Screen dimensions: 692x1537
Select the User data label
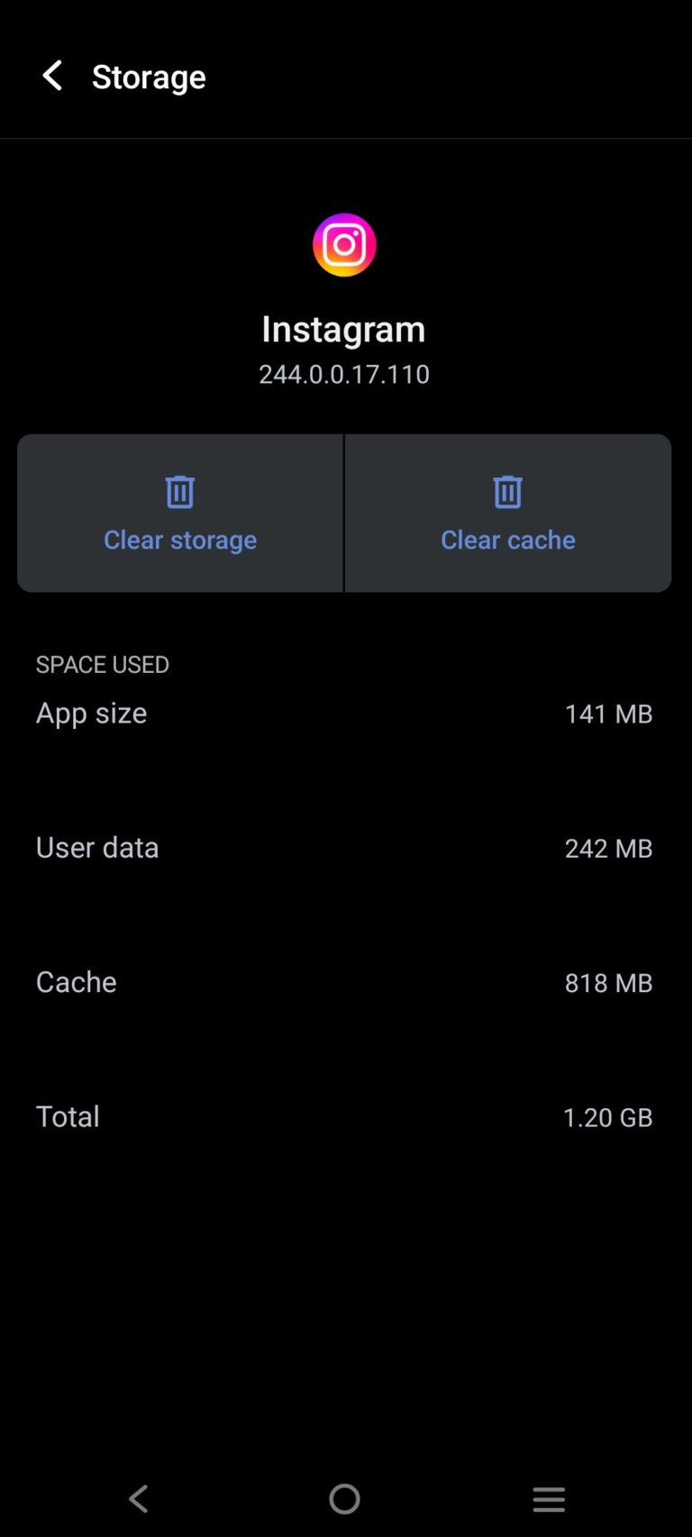(97, 848)
